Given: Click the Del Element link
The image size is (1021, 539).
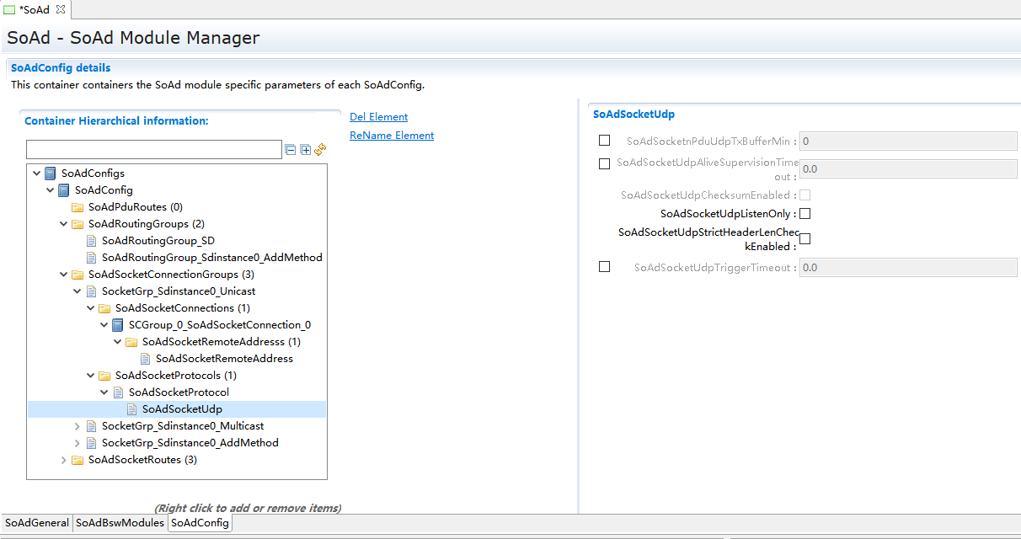Looking at the screenshot, I should [378, 117].
